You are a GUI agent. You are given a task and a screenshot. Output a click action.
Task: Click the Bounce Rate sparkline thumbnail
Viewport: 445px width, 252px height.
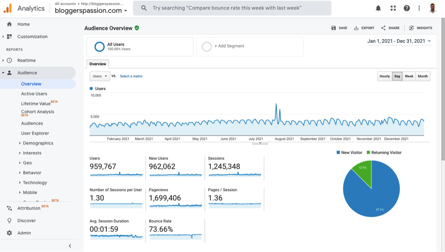175,236
